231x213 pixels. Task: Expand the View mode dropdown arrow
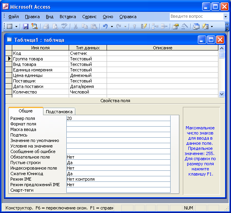pos(16,27)
